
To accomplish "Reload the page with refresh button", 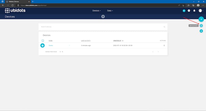I will tap(12, 5).
